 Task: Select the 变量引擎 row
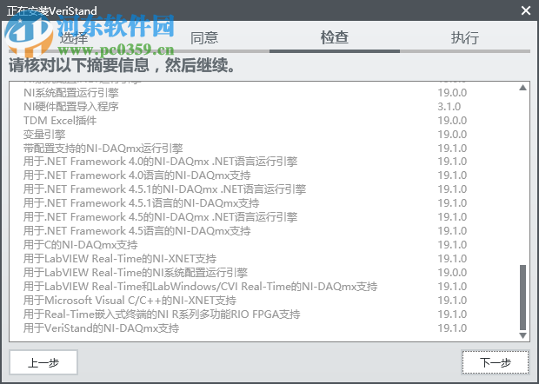coord(245,135)
